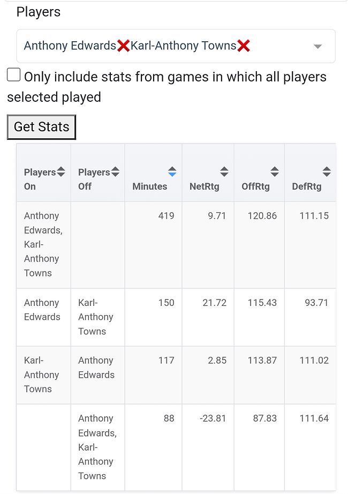Open the Players dropdown arrow
Viewport: 348px width, 494px height.
(317, 47)
